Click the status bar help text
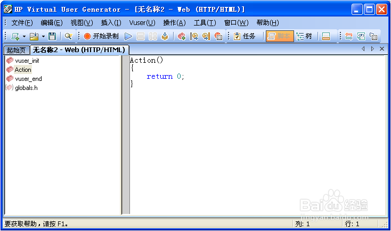This screenshot has width=391, height=231. (x=36, y=224)
